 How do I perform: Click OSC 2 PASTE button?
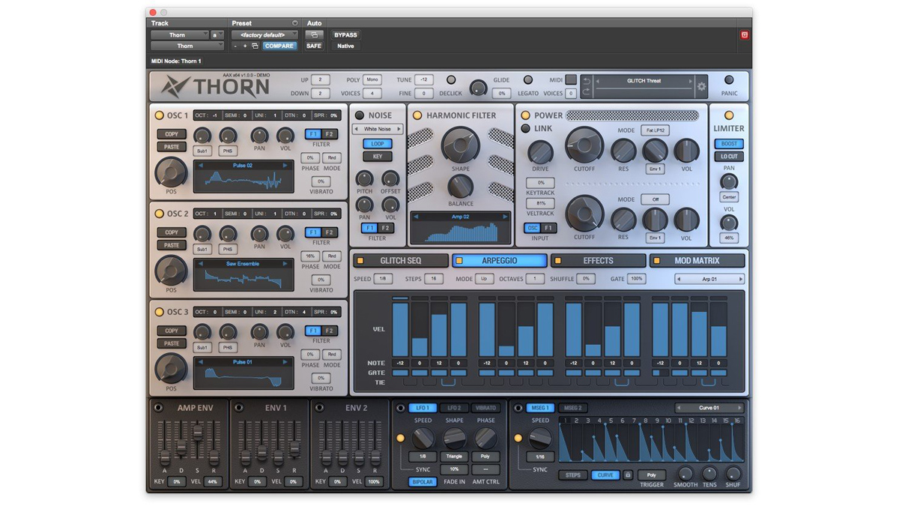click(x=172, y=245)
